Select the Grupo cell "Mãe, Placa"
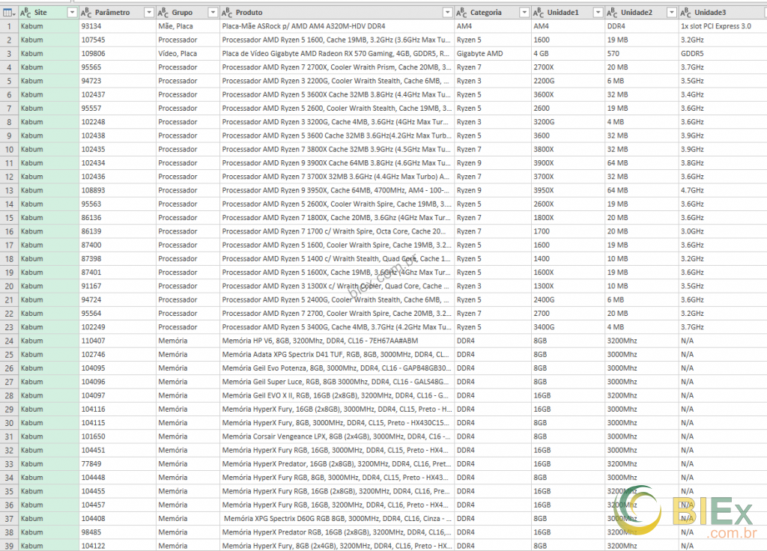This screenshot has height=551, width=767. (x=188, y=26)
